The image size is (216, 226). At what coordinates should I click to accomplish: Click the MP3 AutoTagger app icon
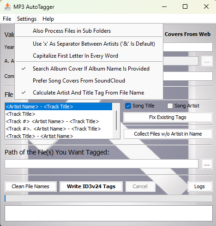7,7
